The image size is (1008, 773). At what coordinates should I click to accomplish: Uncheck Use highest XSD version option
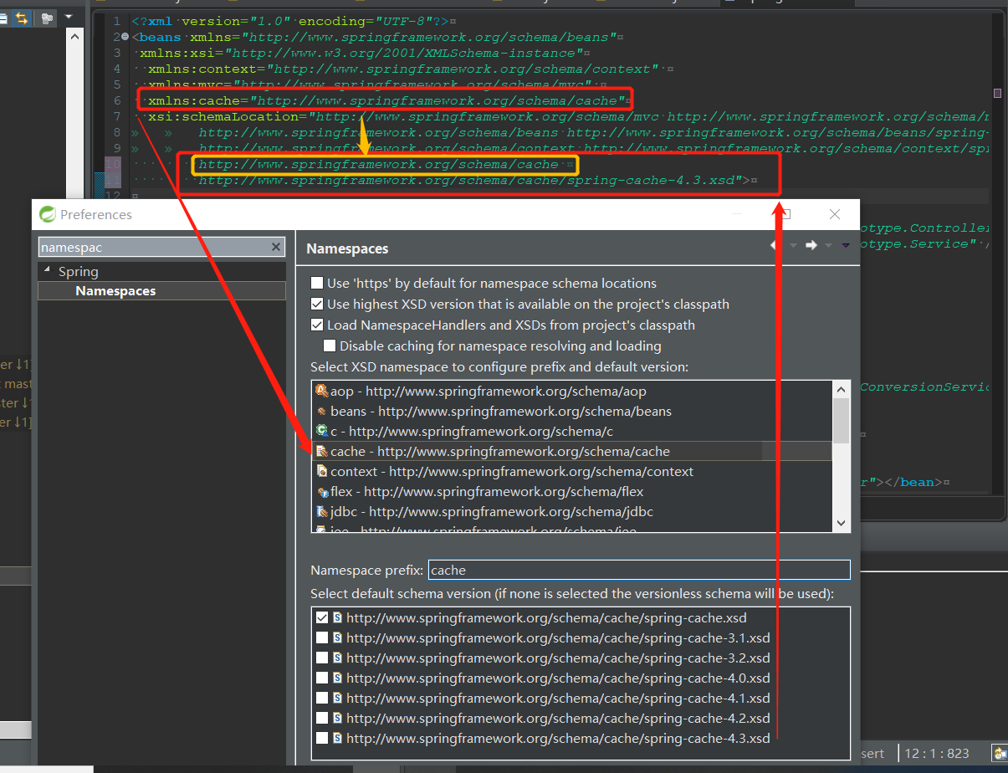pos(317,304)
